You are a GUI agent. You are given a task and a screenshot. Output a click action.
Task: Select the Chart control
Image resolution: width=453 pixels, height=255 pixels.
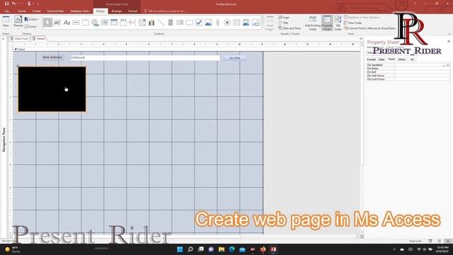pos(151,23)
